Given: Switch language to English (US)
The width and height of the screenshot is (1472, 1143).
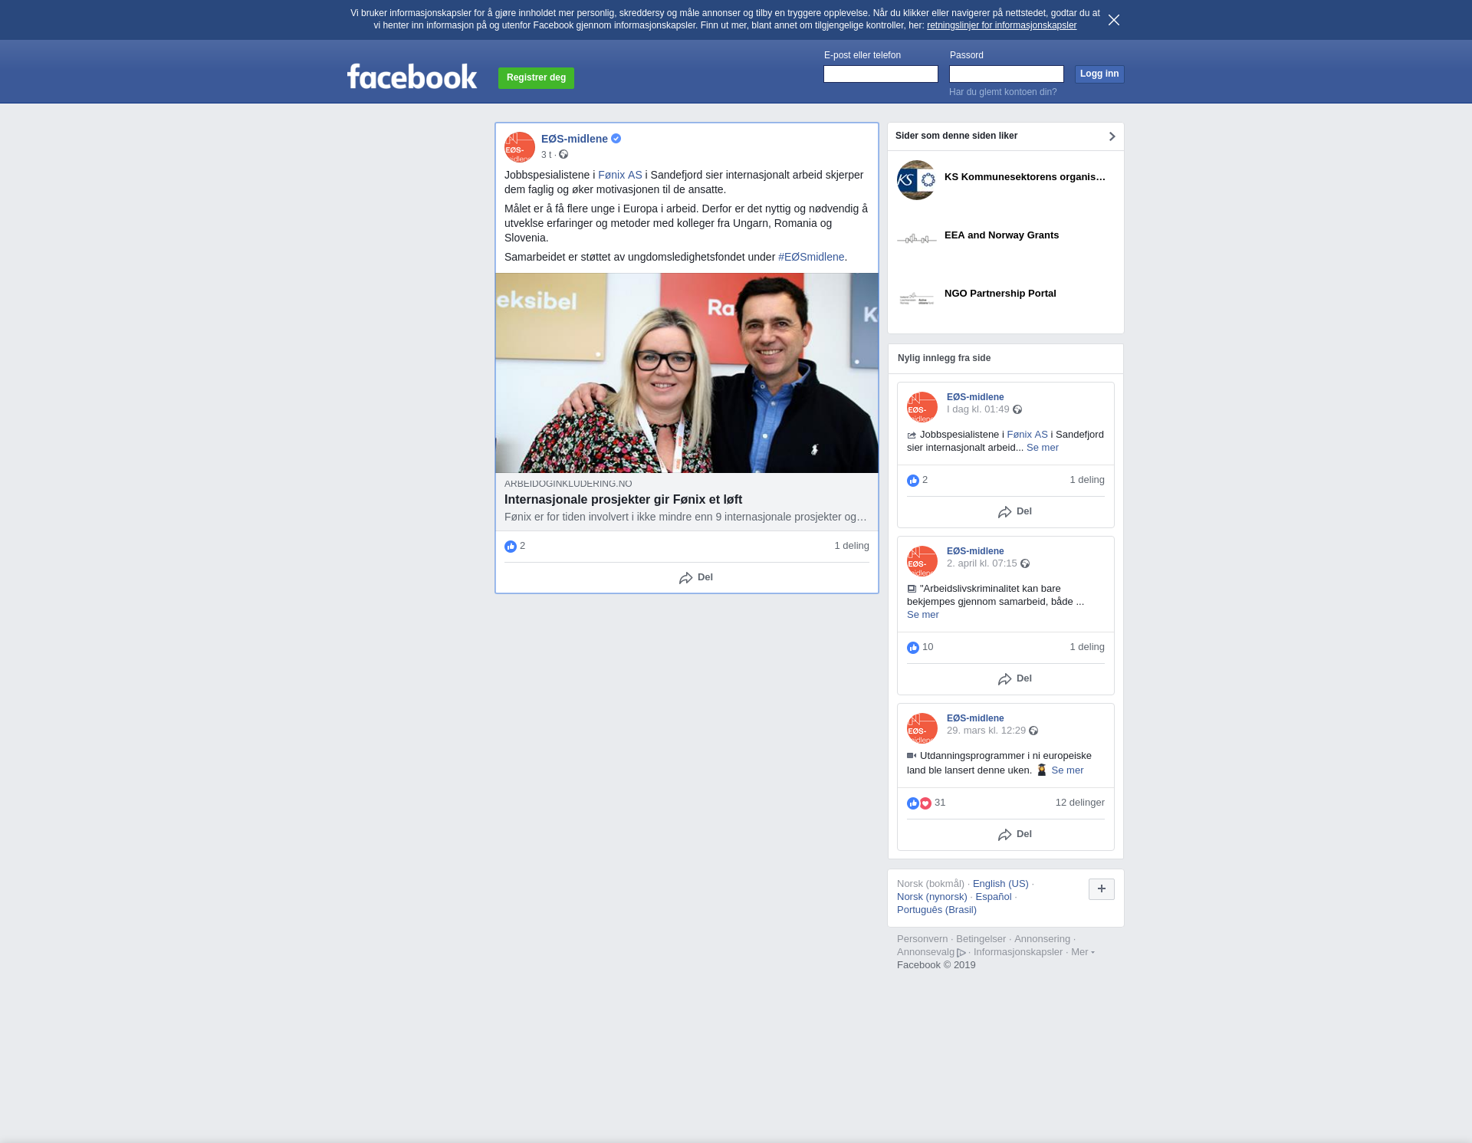Looking at the screenshot, I should pos(1000,884).
